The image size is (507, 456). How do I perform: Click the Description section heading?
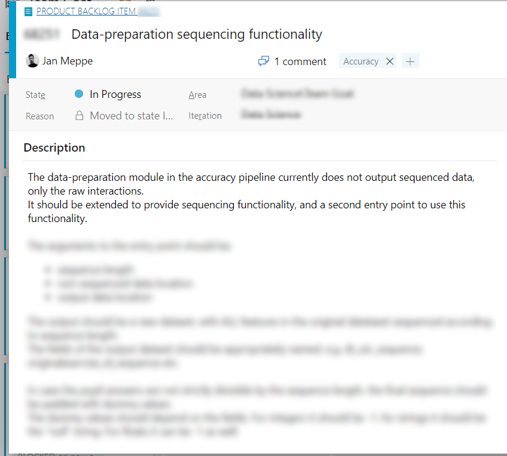(x=54, y=147)
